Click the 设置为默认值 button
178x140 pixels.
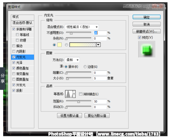[70, 116]
